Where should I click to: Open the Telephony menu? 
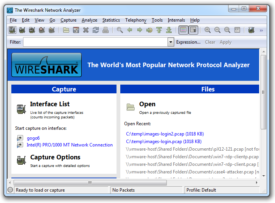(x=136, y=20)
